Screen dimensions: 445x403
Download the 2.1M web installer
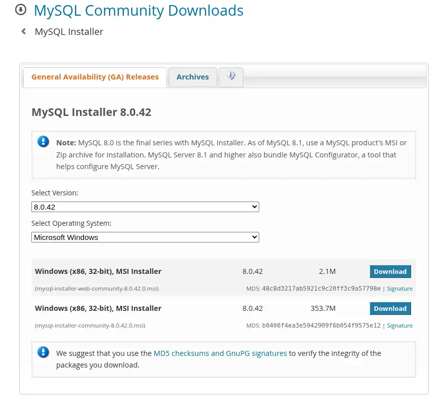pos(390,271)
